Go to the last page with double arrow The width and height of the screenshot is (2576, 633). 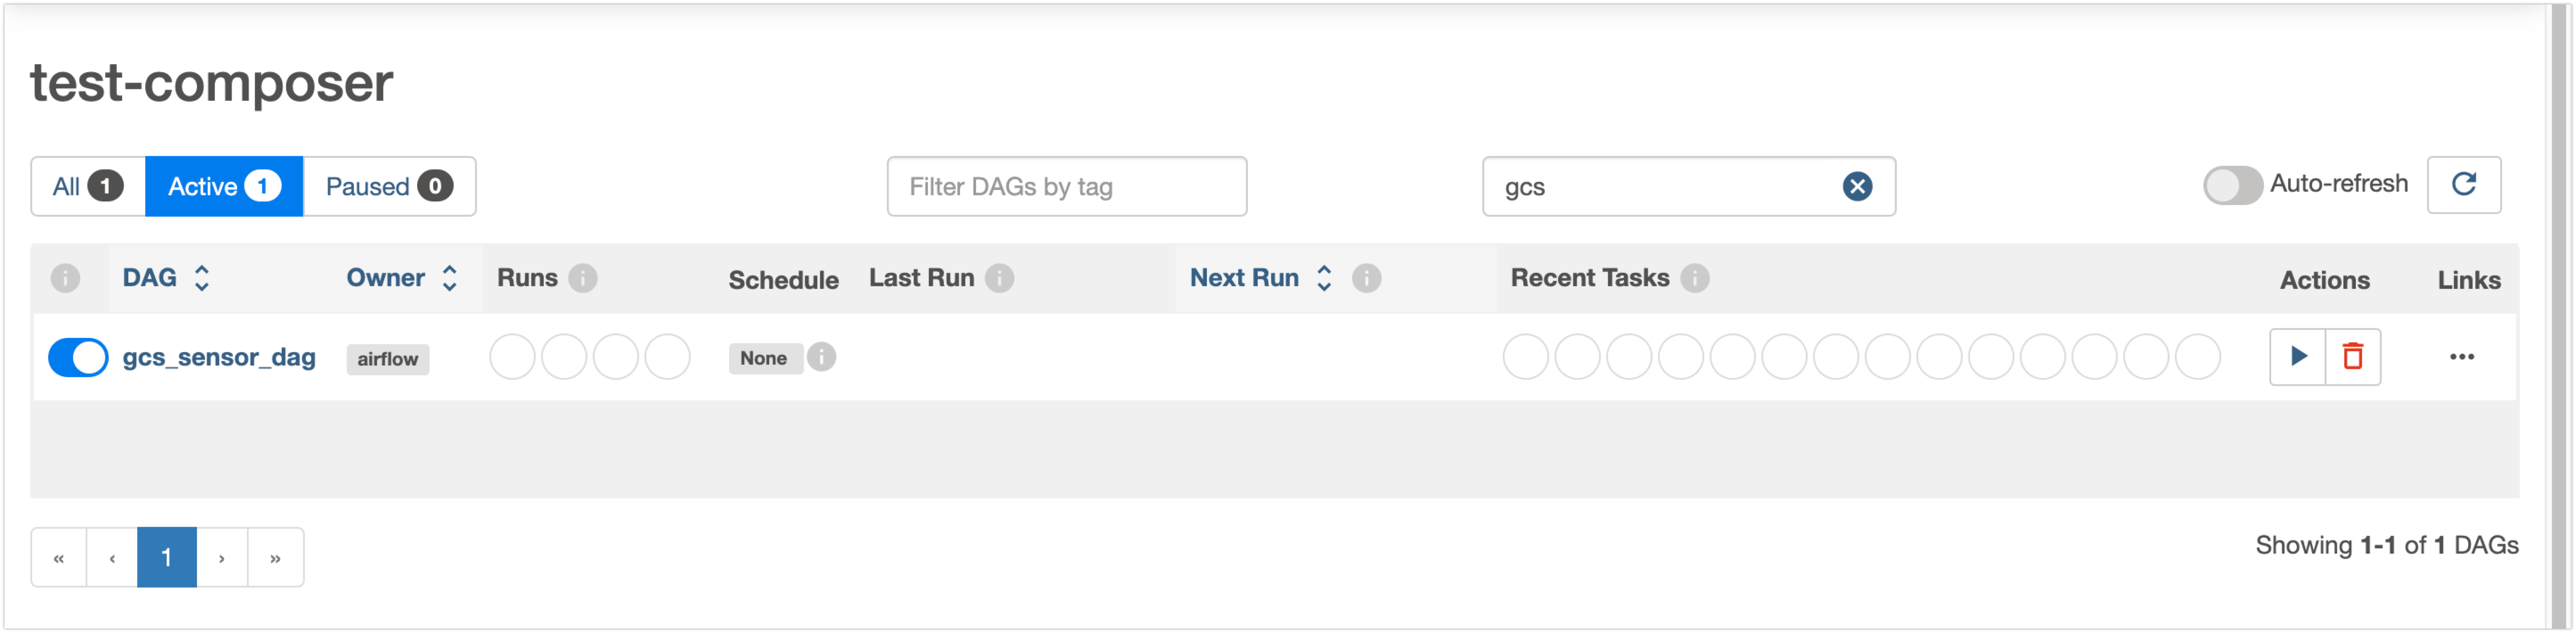click(275, 558)
